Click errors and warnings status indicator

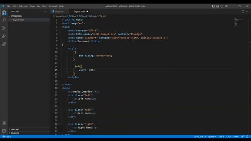[7, 137]
